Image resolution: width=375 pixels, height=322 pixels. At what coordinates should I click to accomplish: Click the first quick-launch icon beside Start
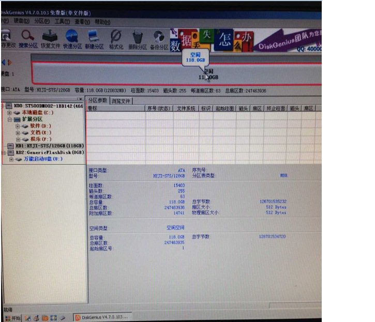(x=28, y=318)
